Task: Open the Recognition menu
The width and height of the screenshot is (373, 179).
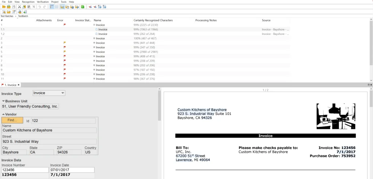Action: point(28,2)
